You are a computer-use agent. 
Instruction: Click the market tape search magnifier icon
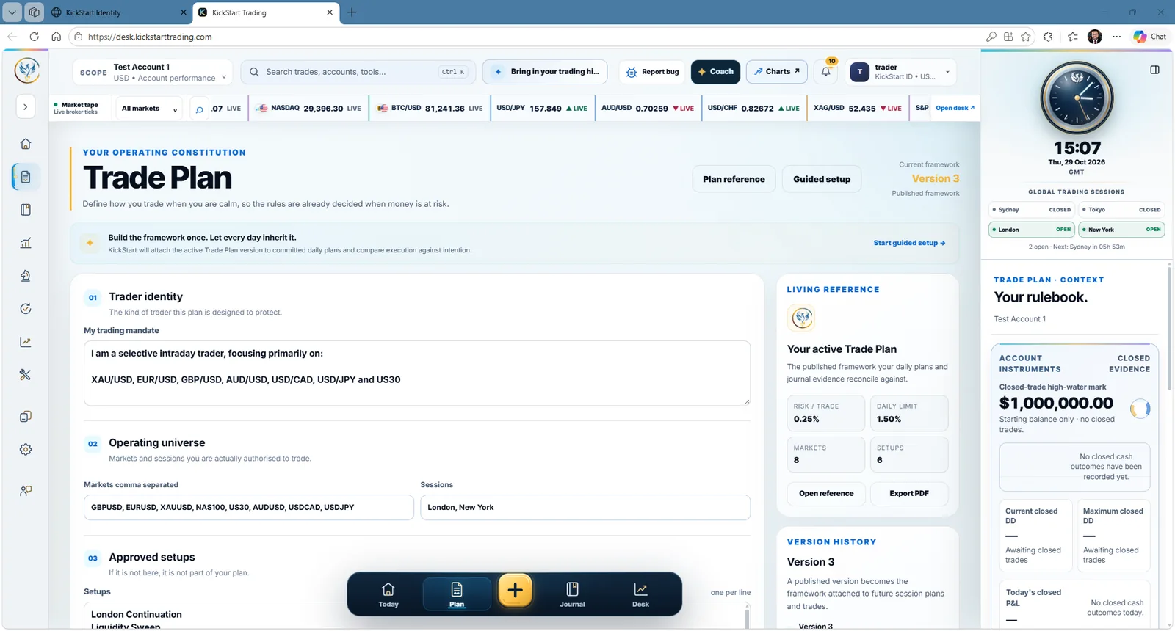pyautogui.click(x=199, y=109)
